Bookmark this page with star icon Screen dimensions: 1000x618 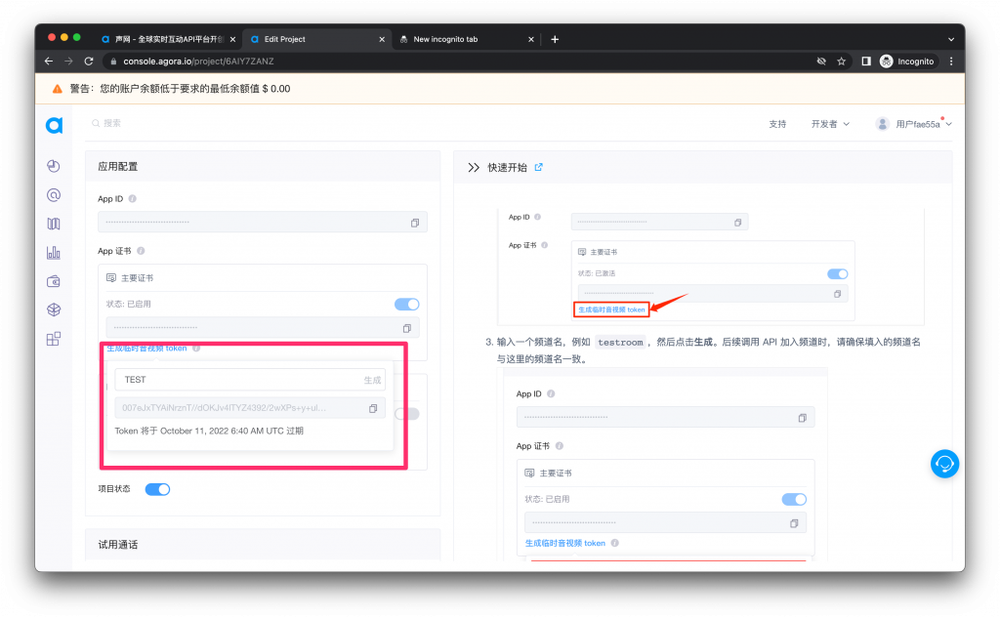[841, 62]
